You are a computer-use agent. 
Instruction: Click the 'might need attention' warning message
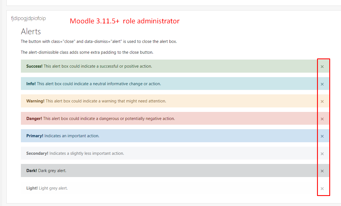pos(106,101)
